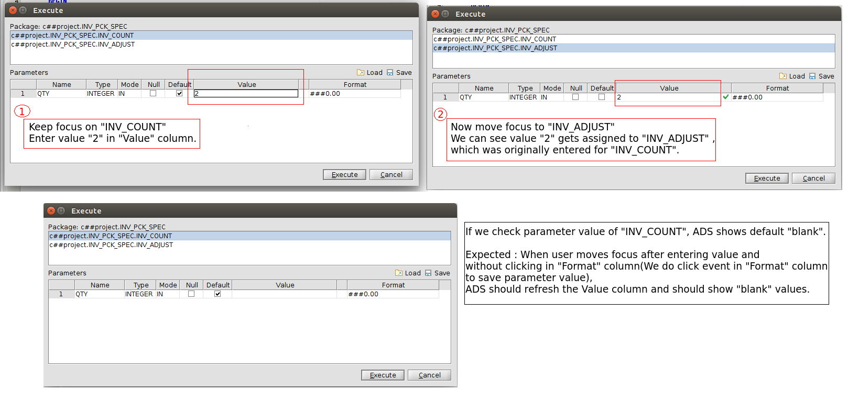Click Value cell containing 2 in top-right window

click(668, 97)
